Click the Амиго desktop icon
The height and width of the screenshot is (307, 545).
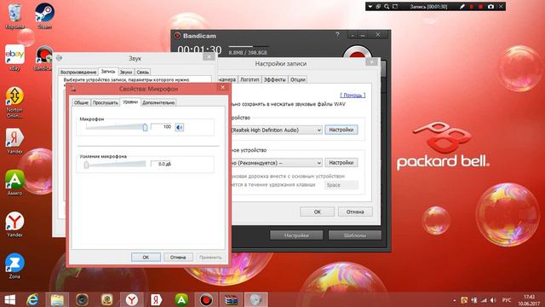14,182
